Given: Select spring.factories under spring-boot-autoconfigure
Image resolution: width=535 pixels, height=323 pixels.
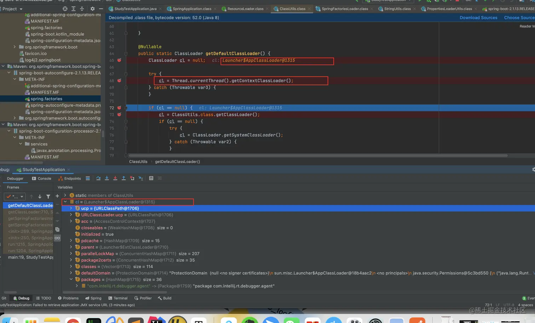Looking at the screenshot, I should tap(46, 99).
